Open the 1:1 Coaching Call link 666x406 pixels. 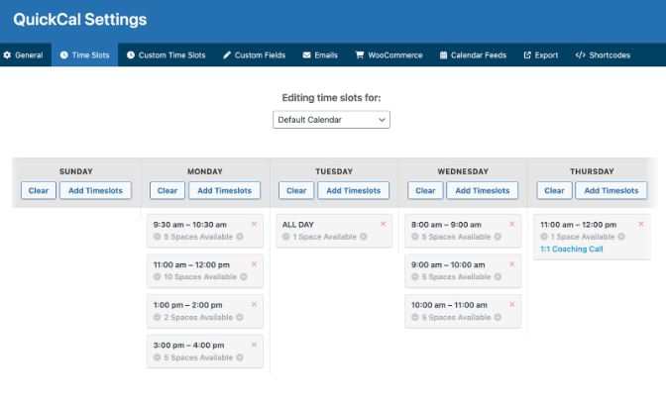[571, 249]
